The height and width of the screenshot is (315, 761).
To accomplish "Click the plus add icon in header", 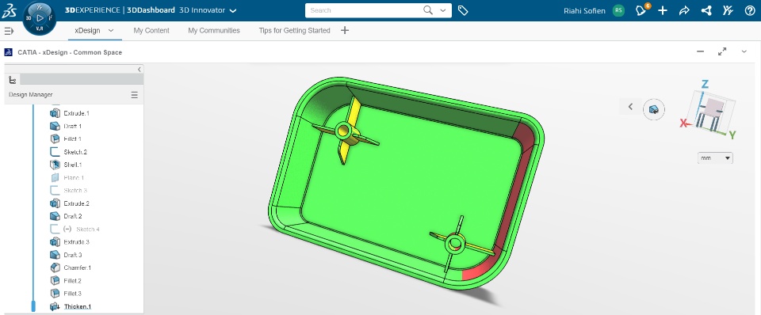I will (663, 10).
